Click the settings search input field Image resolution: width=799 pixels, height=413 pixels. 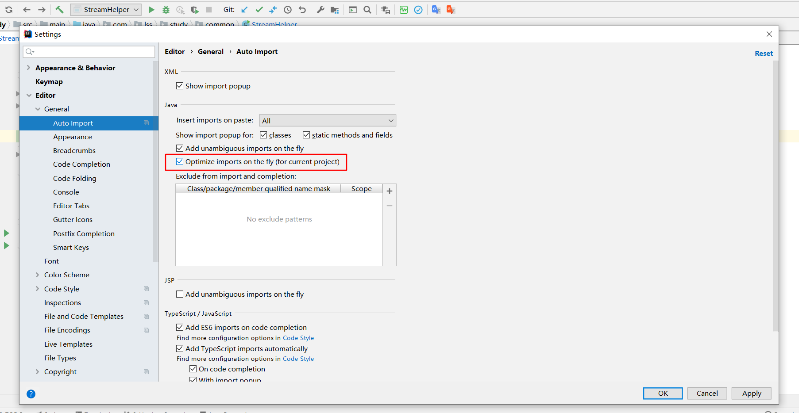(x=89, y=52)
